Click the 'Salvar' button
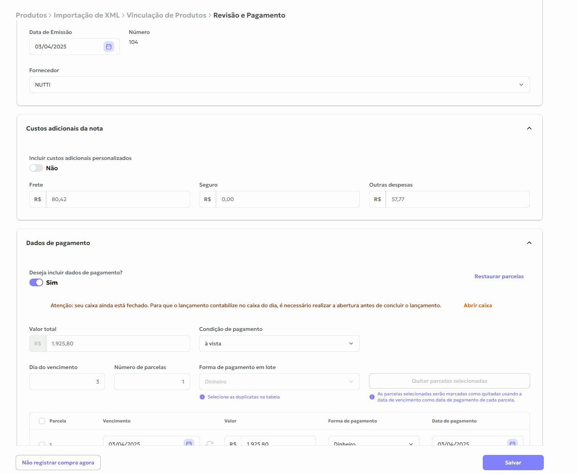The width and height of the screenshot is (577, 474). [513, 463]
